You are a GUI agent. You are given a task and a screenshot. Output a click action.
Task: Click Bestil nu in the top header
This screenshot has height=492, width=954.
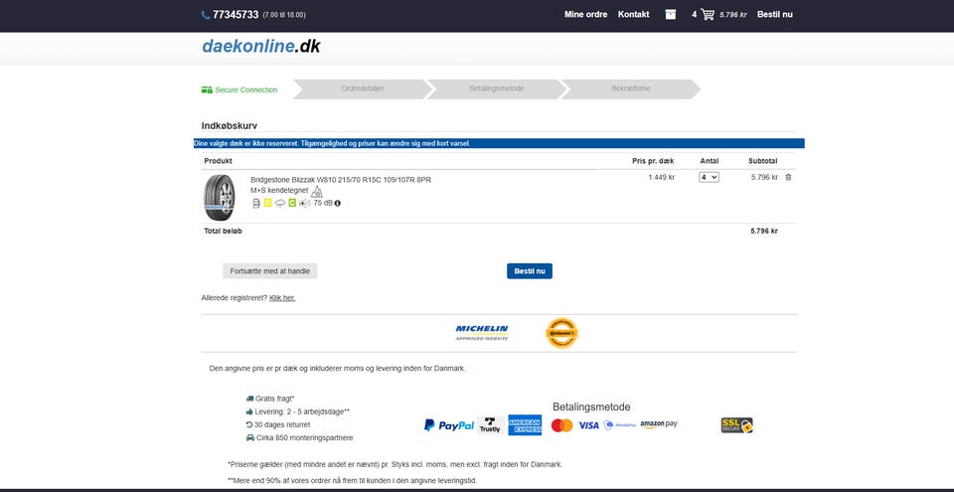coord(774,15)
